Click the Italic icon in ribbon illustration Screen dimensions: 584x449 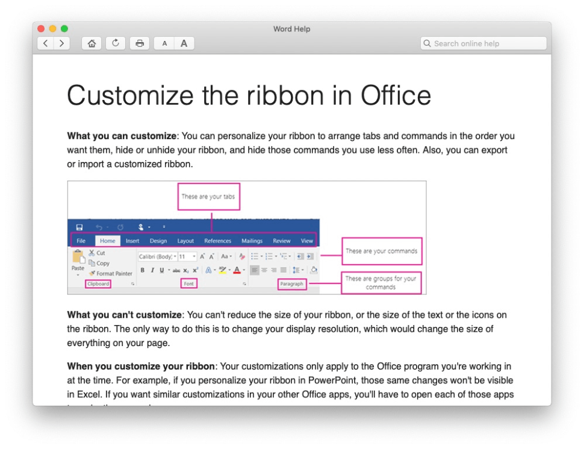[152, 270]
